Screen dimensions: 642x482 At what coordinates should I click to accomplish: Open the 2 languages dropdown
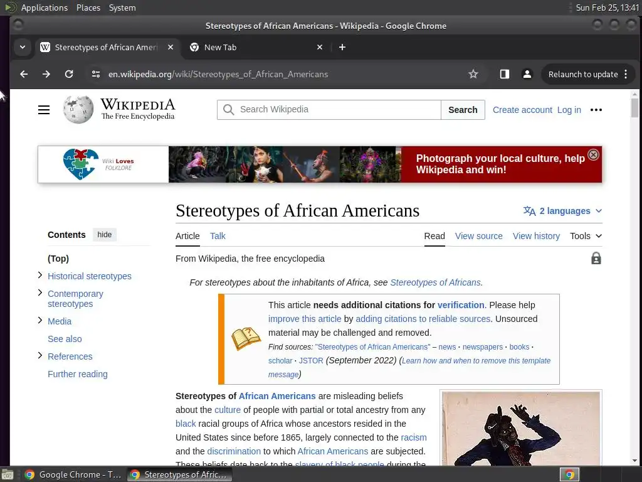point(562,211)
